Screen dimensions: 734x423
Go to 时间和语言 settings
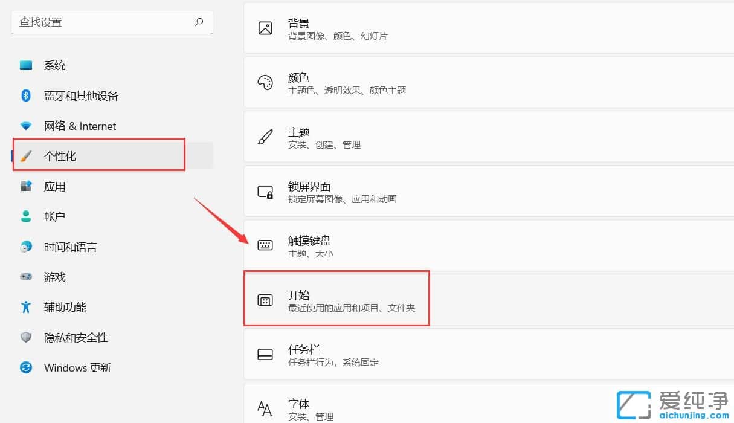click(x=112, y=247)
